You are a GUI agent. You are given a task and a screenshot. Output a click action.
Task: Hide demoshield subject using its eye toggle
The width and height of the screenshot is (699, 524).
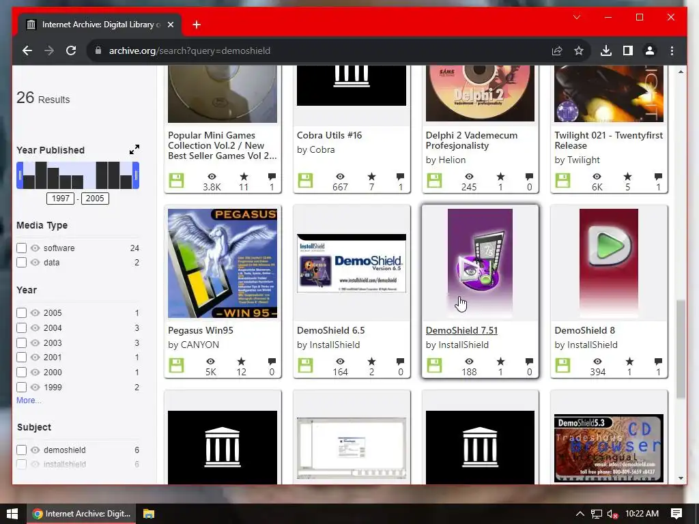click(35, 450)
